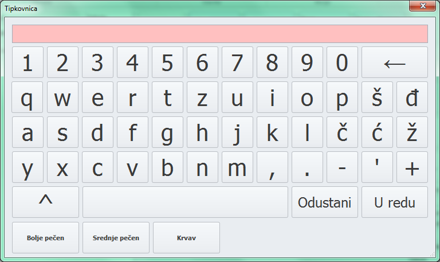Tap the š key
Screen dimensions: 440x262
[x=377, y=97]
